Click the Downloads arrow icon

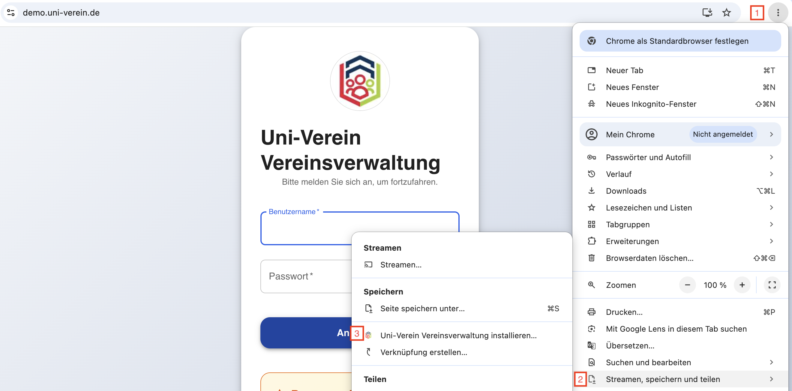click(591, 191)
